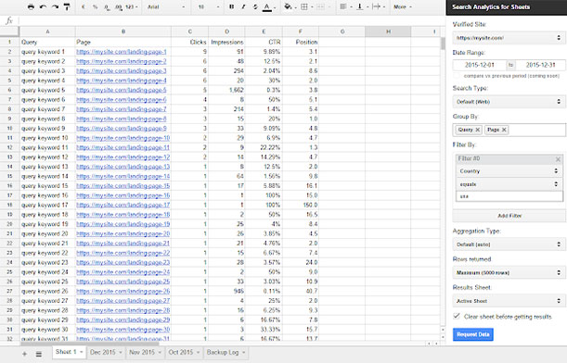The height and width of the screenshot is (363, 567).
Task: Click cell with 1,662 impressions
Action: click(x=227, y=90)
